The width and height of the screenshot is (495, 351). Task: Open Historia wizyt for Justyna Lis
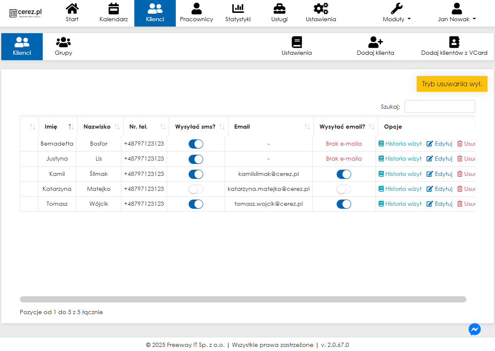coord(400,158)
